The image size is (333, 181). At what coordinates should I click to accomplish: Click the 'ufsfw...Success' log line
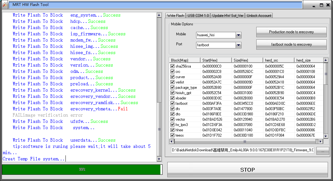coord(60,121)
